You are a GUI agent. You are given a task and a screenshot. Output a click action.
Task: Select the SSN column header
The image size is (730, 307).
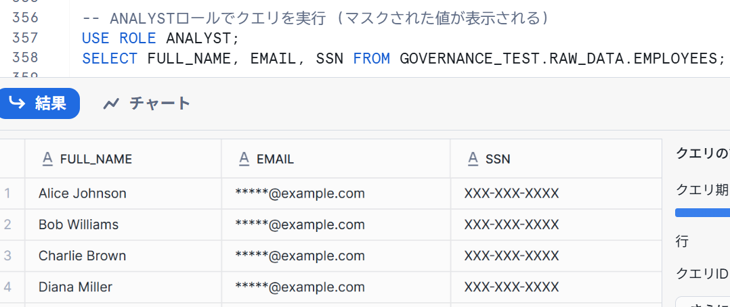[x=556, y=159]
